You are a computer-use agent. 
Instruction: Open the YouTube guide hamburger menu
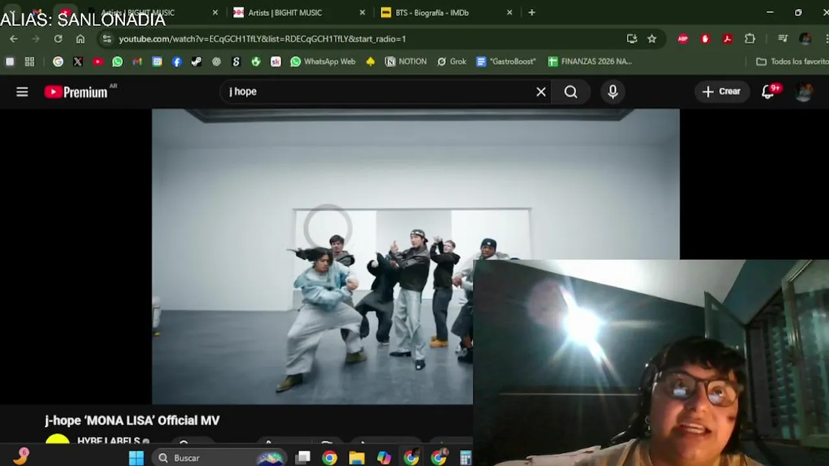pyautogui.click(x=22, y=92)
